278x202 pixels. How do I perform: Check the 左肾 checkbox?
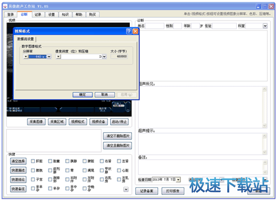pos(119,161)
